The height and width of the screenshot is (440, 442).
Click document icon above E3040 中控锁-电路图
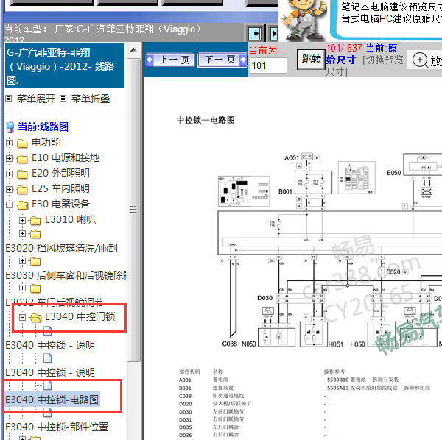(48, 386)
